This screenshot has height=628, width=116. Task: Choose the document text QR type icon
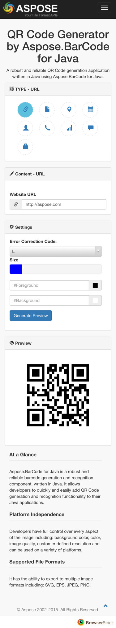(47, 109)
